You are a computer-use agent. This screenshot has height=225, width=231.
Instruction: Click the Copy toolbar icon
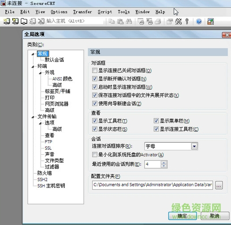[x=112, y=21]
